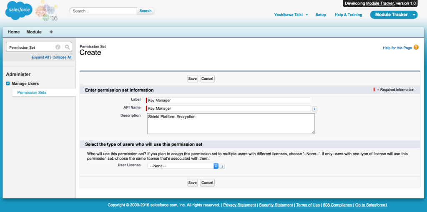Click the Search button in the header
This screenshot has width=427, height=212.
click(x=146, y=11)
